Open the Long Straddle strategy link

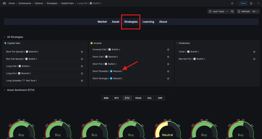point(21,80)
